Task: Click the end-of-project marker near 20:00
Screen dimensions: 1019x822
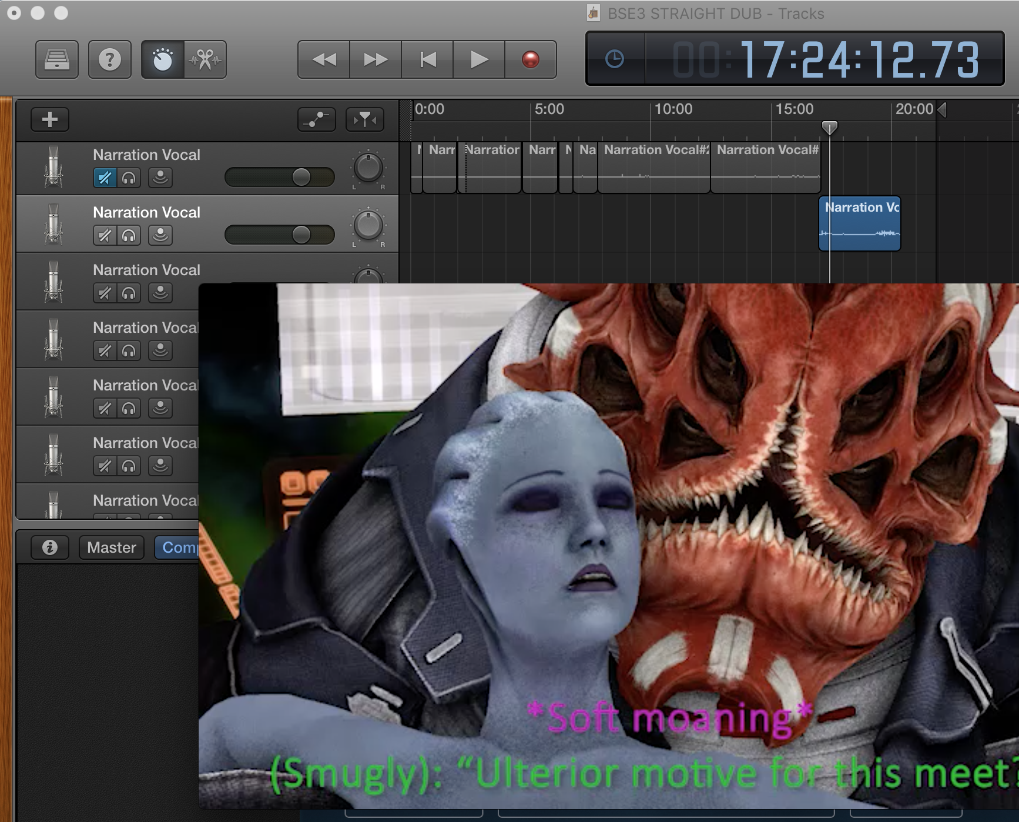Action: point(942,110)
